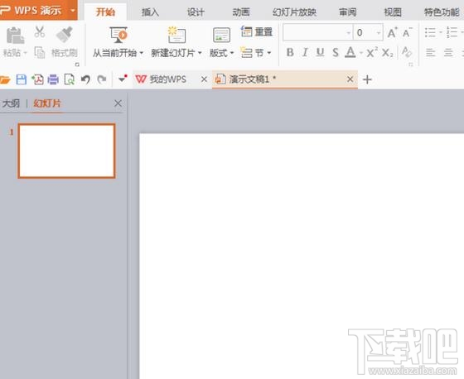Image resolution: width=464 pixels, height=379 pixels.
Task: Toggle Italic formatting
Action: 305,53
